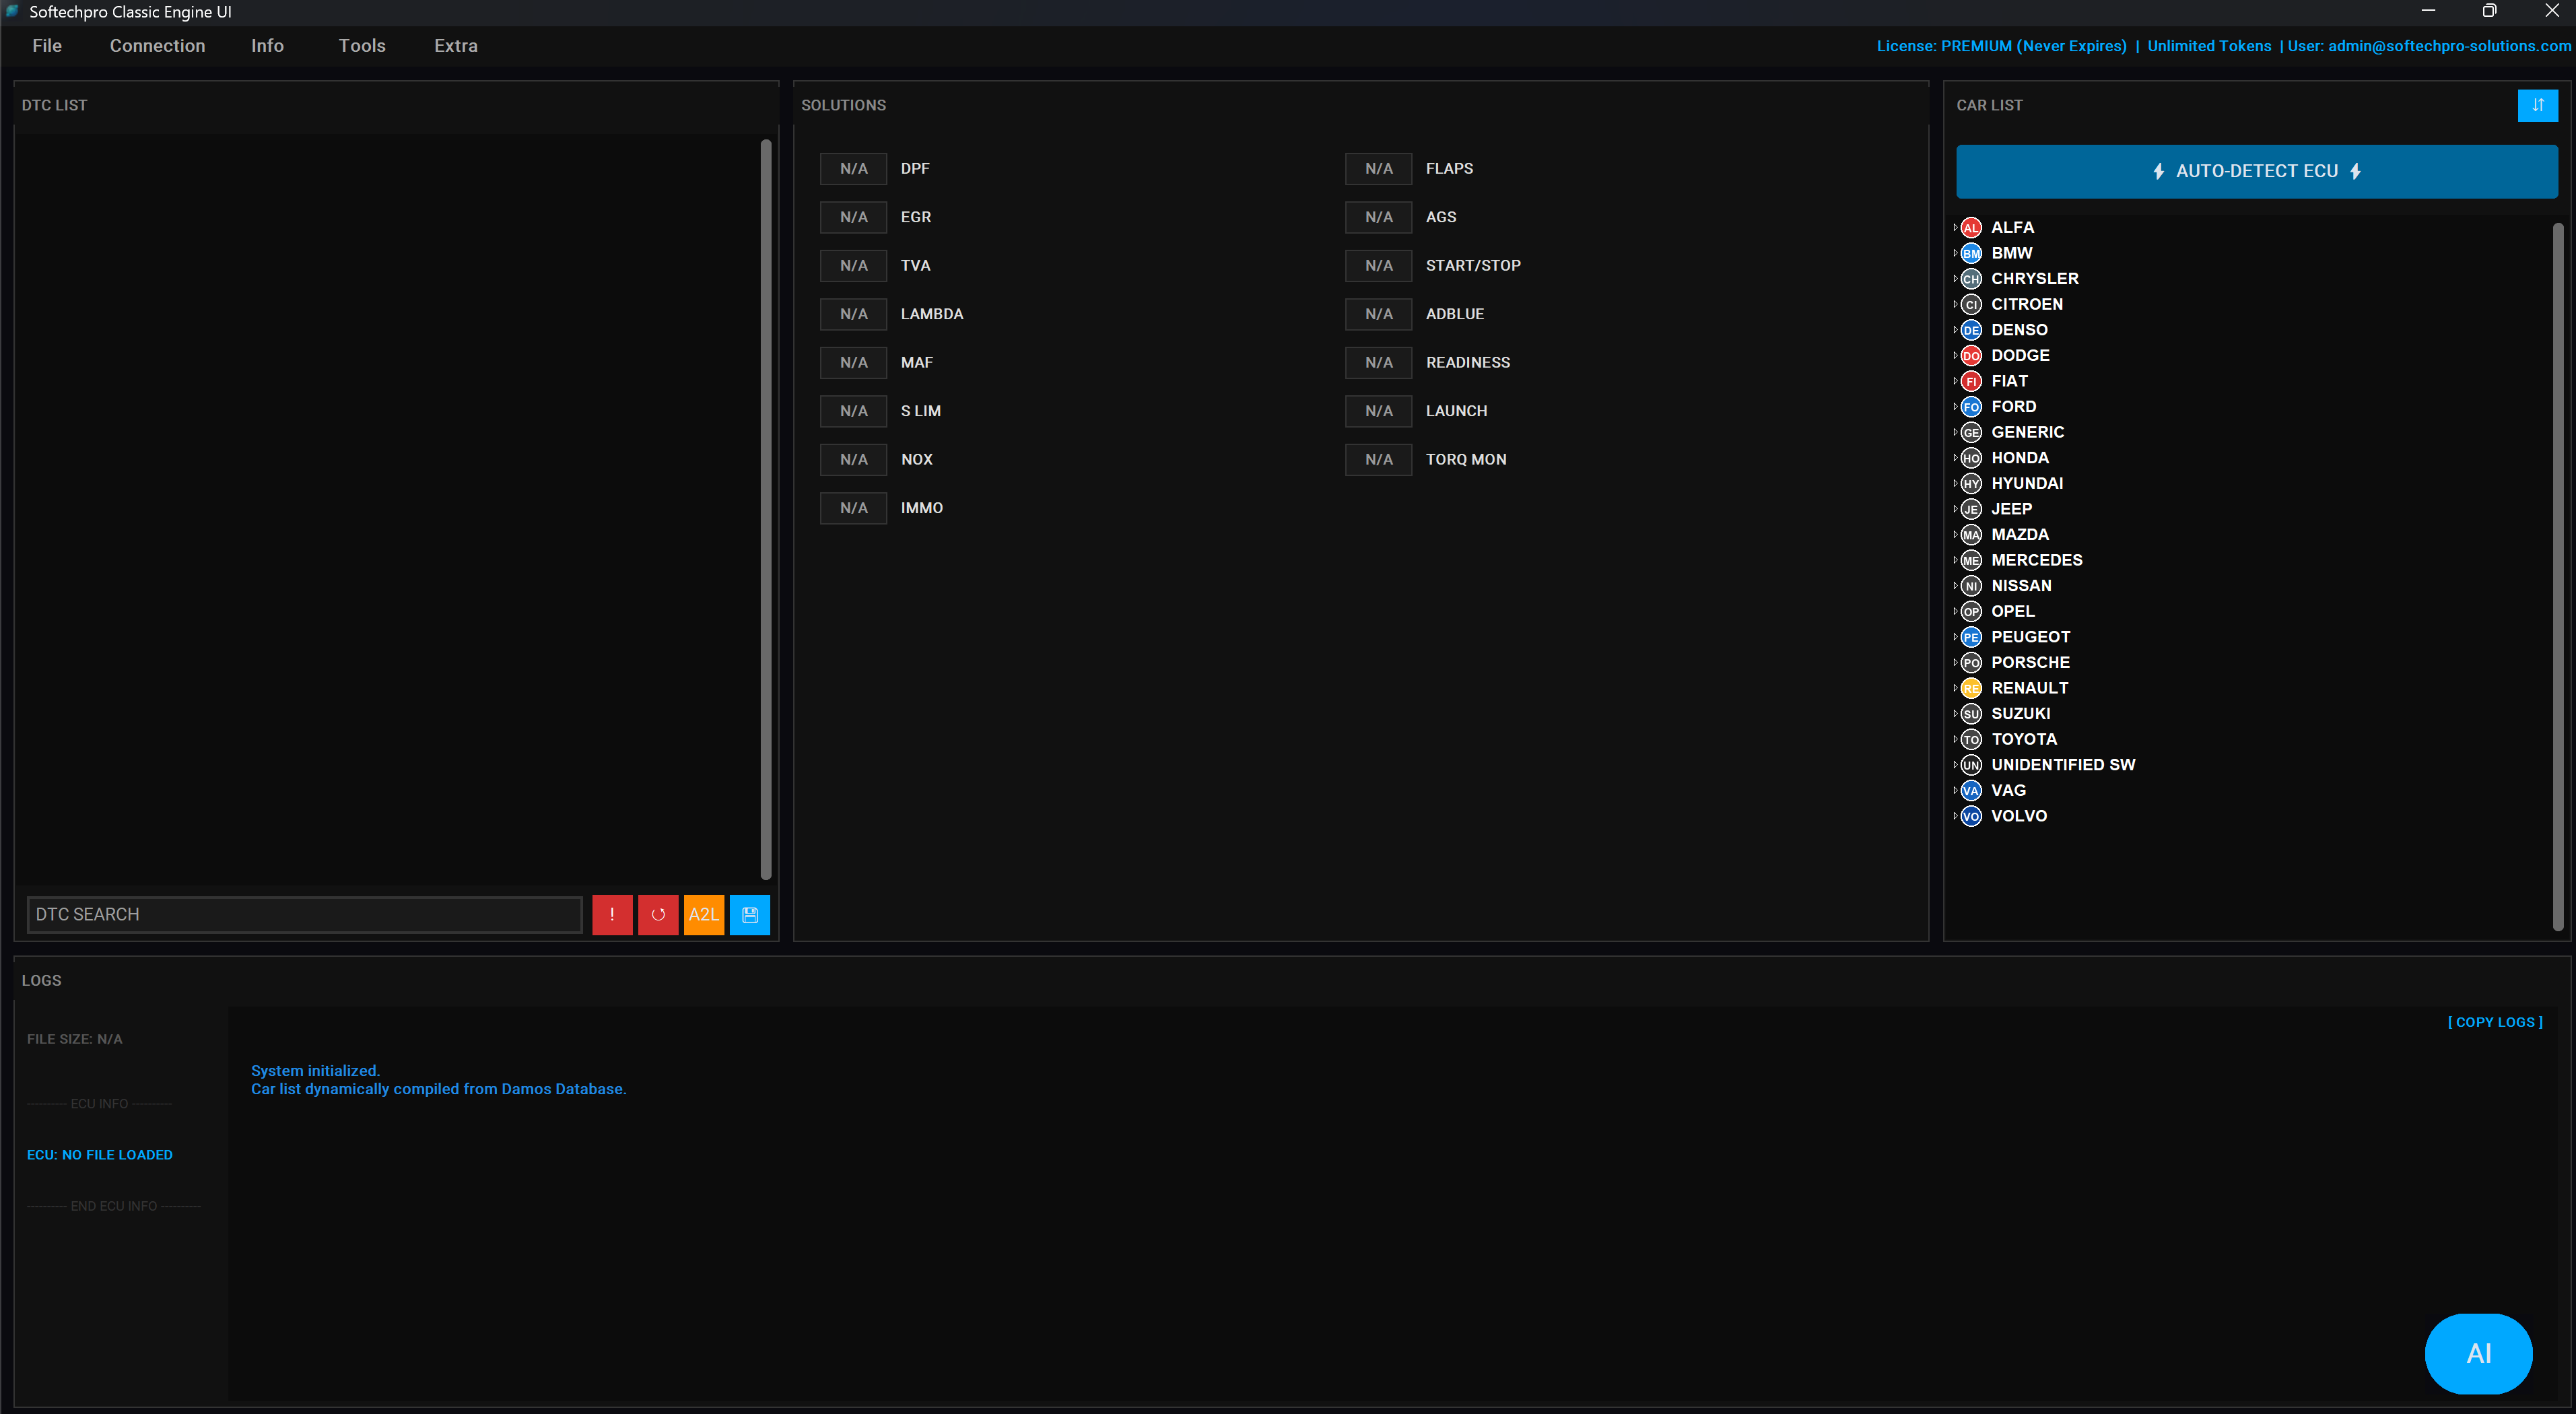Screen dimensions: 2576x1414
Task: Click the DODGE red badge icon
Action: [1971, 356]
